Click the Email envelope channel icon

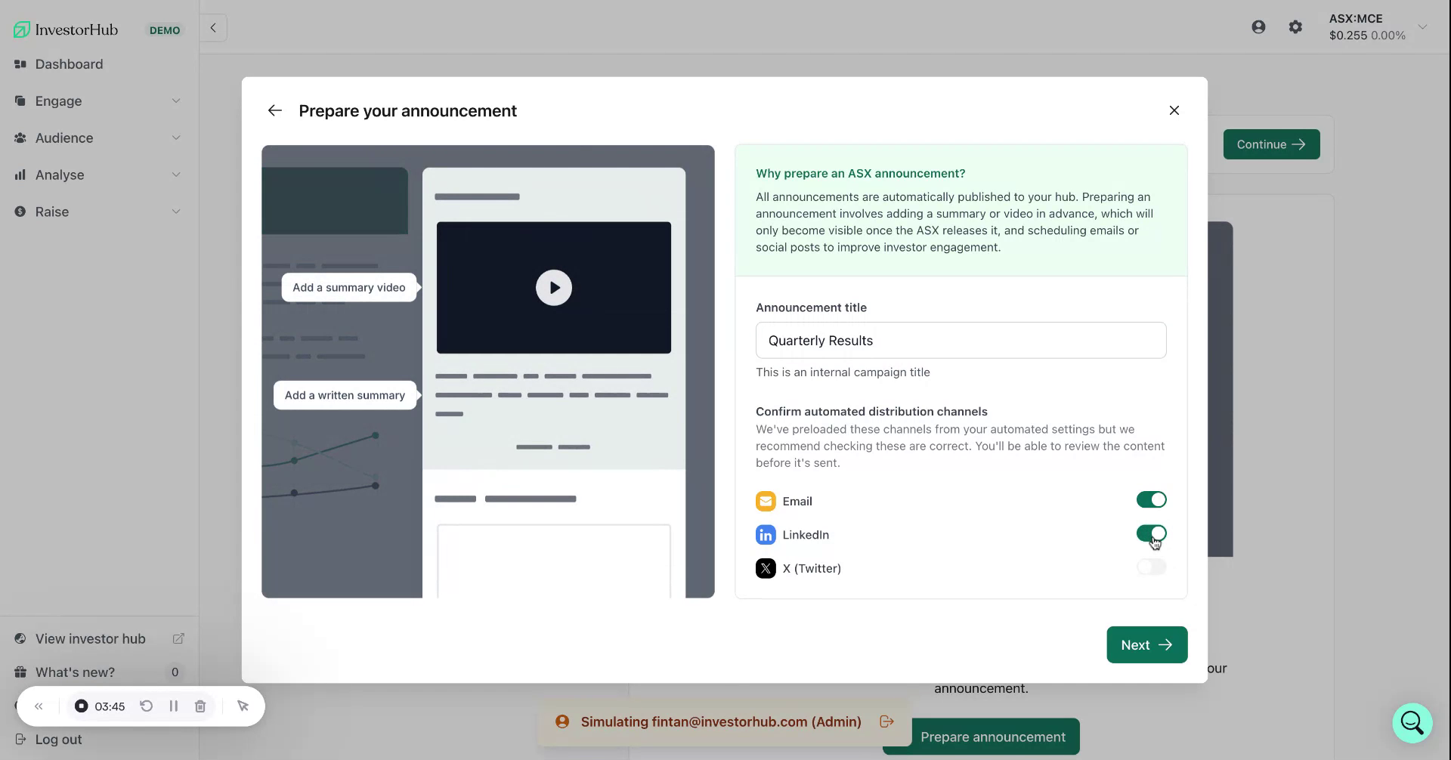(766, 501)
